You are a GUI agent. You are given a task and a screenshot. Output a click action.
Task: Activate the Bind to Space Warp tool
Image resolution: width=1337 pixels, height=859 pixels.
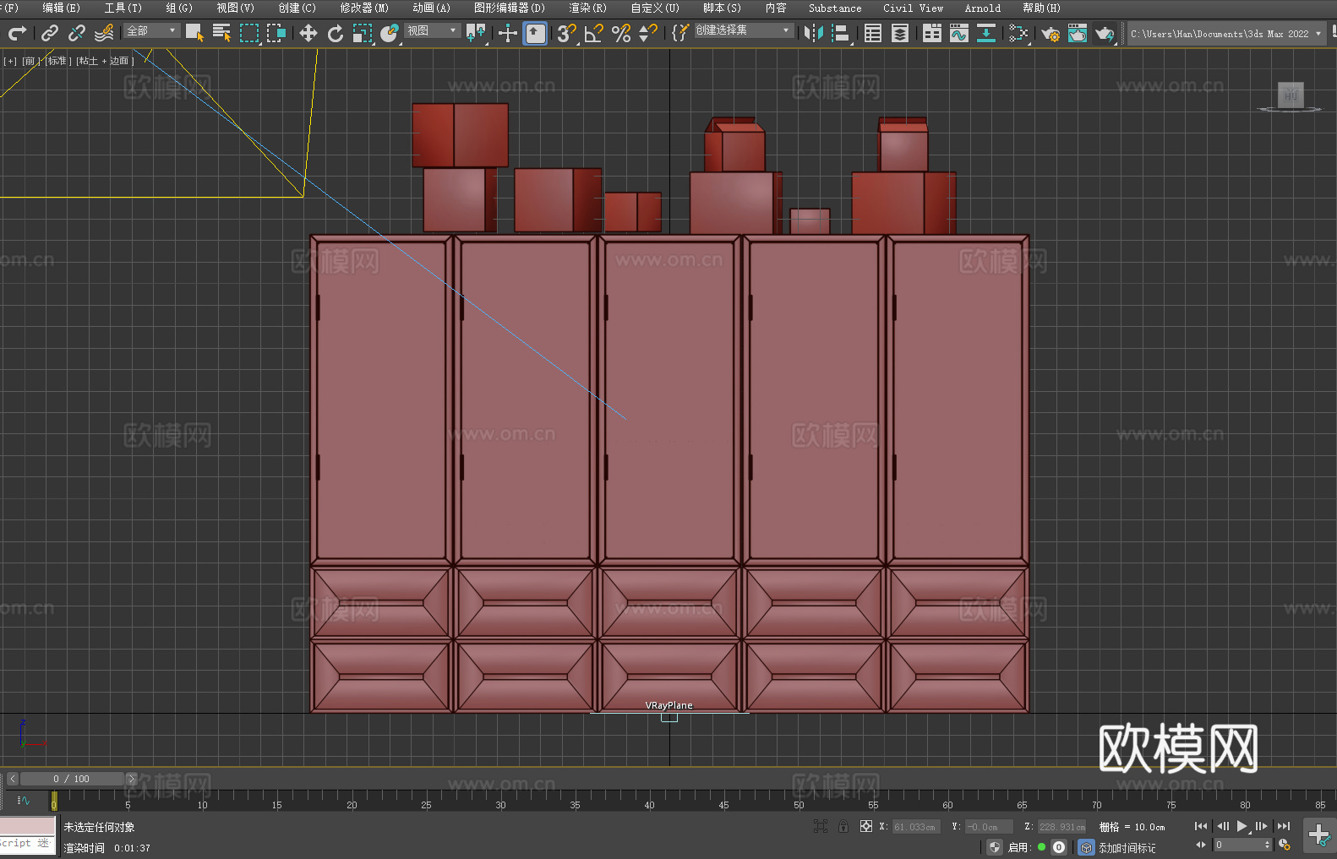pyautogui.click(x=104, y=33)
